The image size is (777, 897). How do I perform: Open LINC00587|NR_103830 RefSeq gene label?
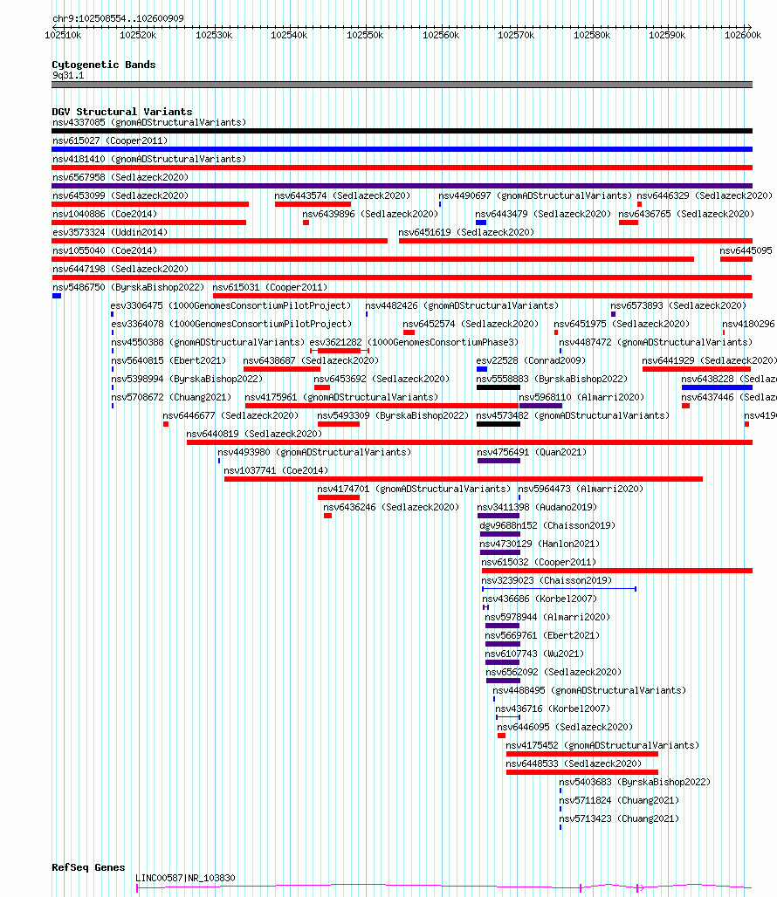click(185, 878)
